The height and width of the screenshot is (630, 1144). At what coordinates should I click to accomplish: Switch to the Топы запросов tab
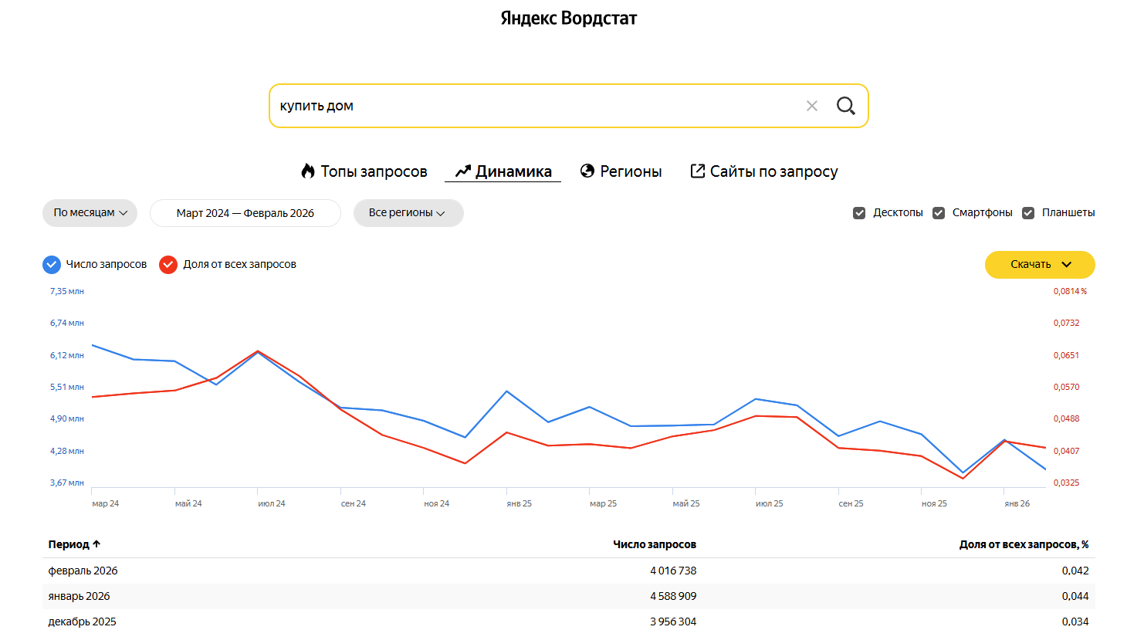374,171
